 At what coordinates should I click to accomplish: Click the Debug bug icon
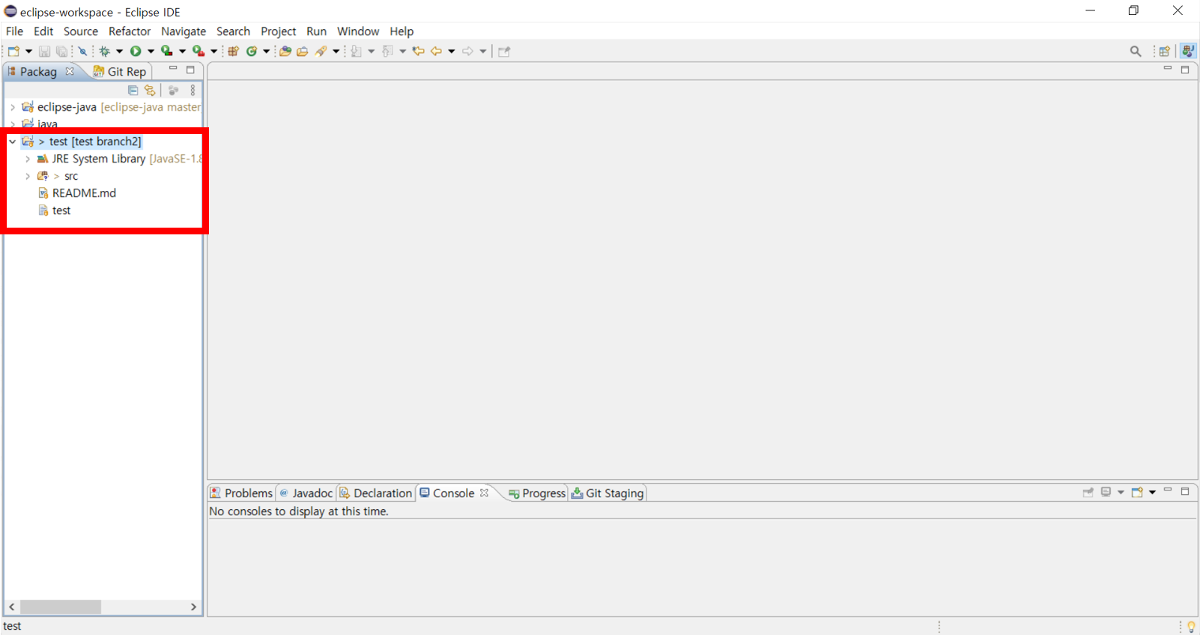pyautogui.click(x=104, y=51)
